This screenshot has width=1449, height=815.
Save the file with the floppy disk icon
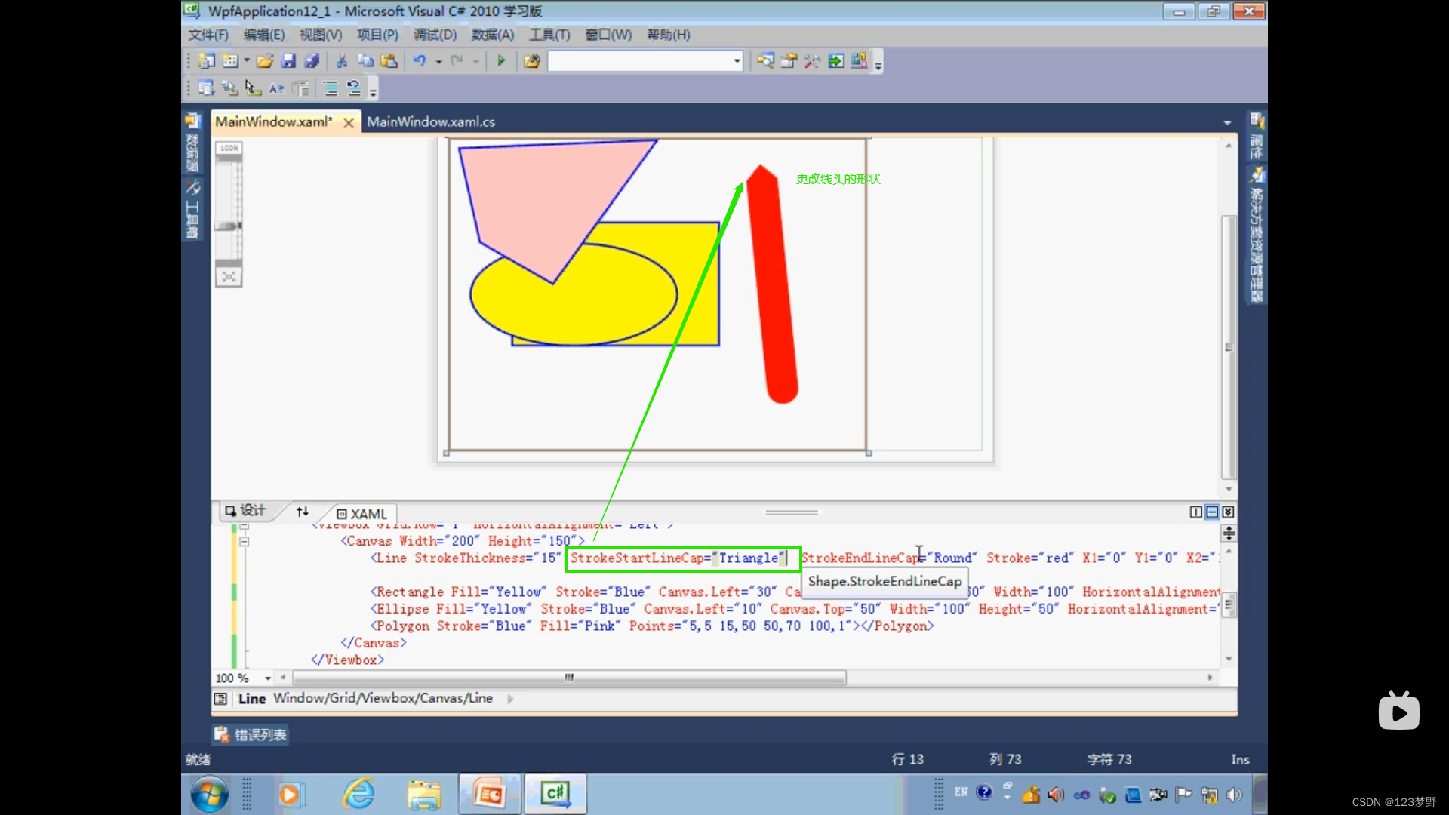tap(288, 61)
